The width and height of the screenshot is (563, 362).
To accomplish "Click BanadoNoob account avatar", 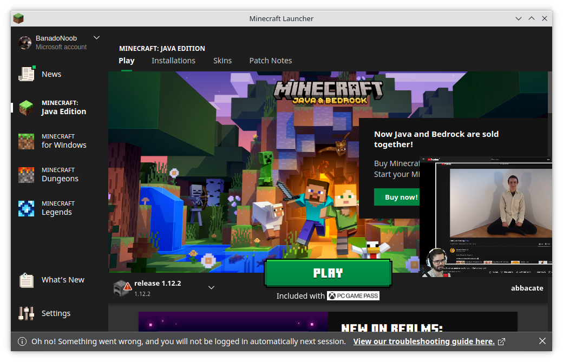I will pos(25,43).
